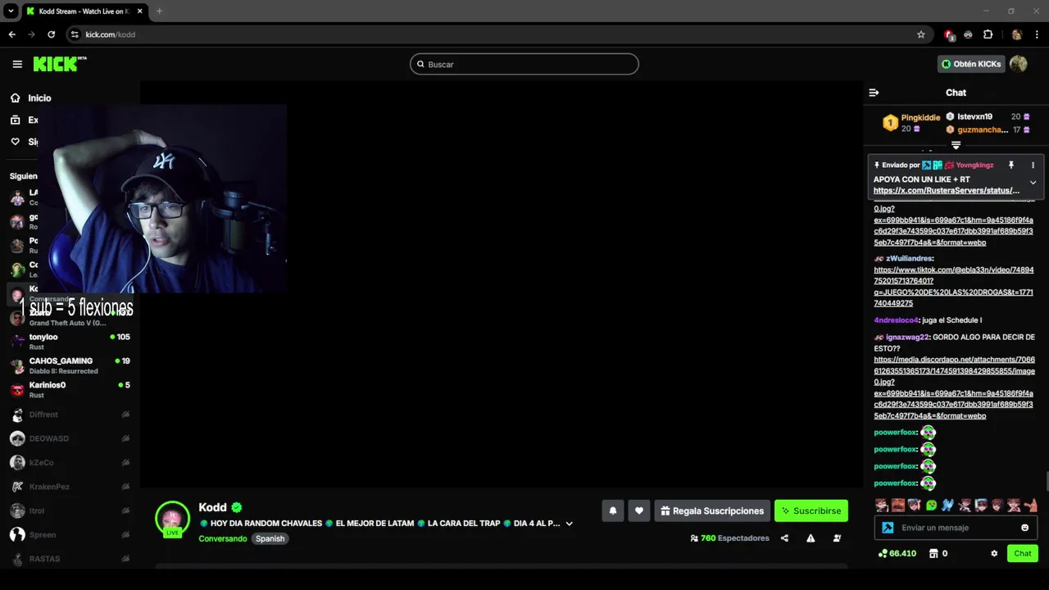Expand the stream title chevron
Screen dimensions: 1049x590
pos(569,524)
